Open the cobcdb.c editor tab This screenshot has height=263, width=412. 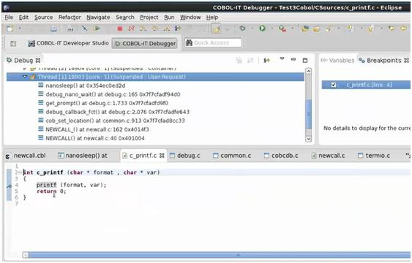click(281, 156)
